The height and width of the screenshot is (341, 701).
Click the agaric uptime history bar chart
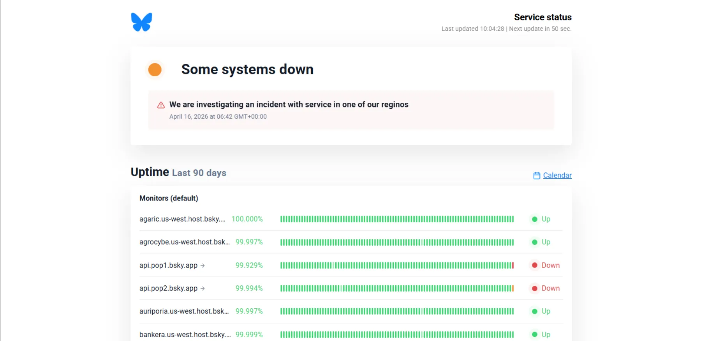397,219
